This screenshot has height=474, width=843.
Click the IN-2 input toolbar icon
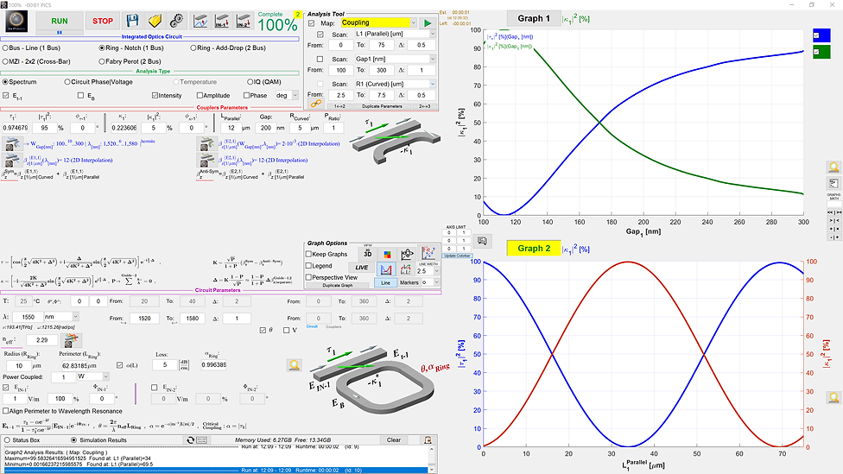tap(243, 21)
